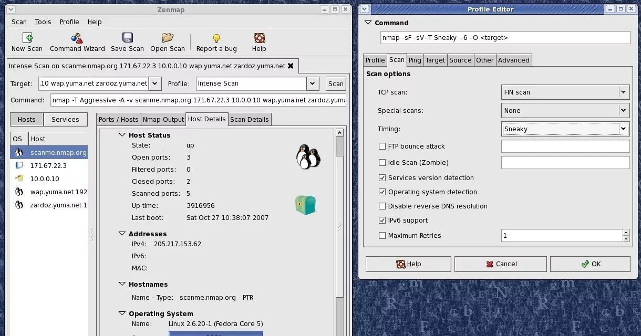Click the New Scan toolbar icon
The width and height of the screenshot is (641, 336).
pos(27,38)
